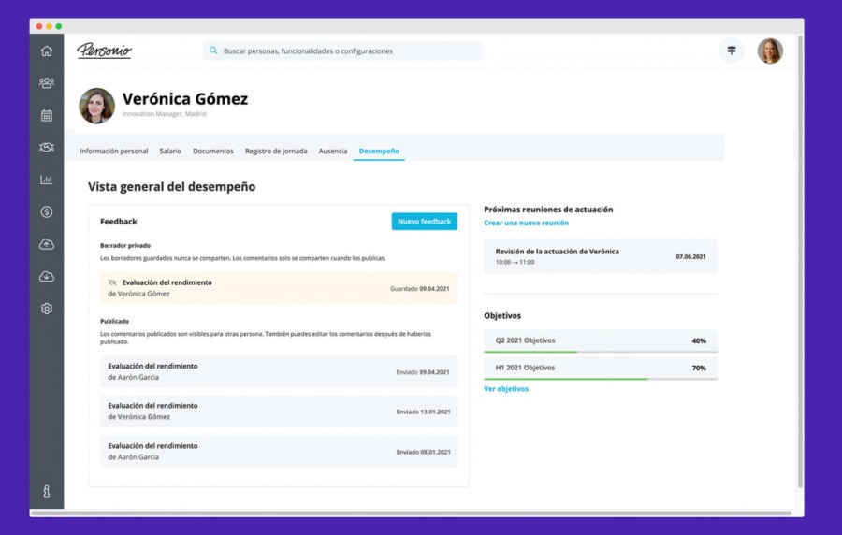This screenshot has height=535, width=842.
Task: Open the dollar payroll icon
Action: pos(47,212)
